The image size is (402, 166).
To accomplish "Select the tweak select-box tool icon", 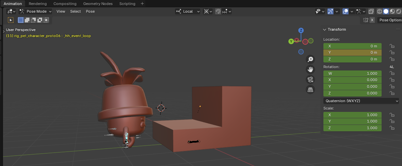I will click(x=11, y=20).
